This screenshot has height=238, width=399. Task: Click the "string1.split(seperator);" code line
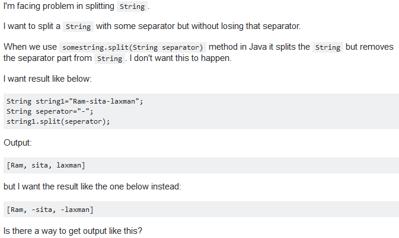coord(58,121)
